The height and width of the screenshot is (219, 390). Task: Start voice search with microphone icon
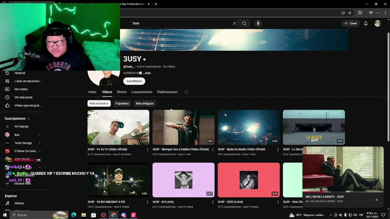click(x=258, y=23)
